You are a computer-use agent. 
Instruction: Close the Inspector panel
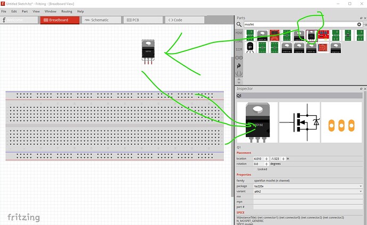[x=365, y=89]
